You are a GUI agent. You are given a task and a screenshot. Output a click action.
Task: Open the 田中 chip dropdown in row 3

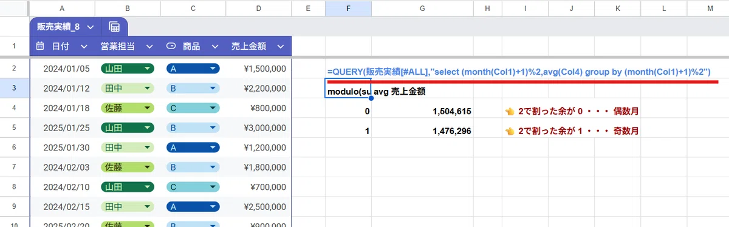coord(146,88)
